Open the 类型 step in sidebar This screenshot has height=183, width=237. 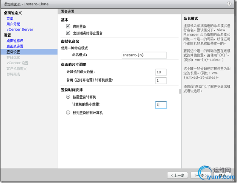(x=10, y=19)
